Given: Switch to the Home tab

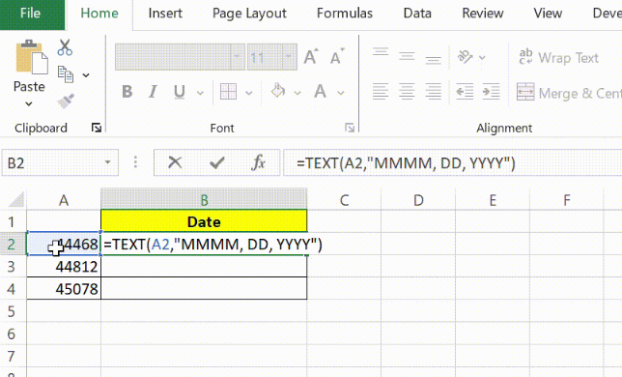Looking at the screenshot, I should 99,14.
